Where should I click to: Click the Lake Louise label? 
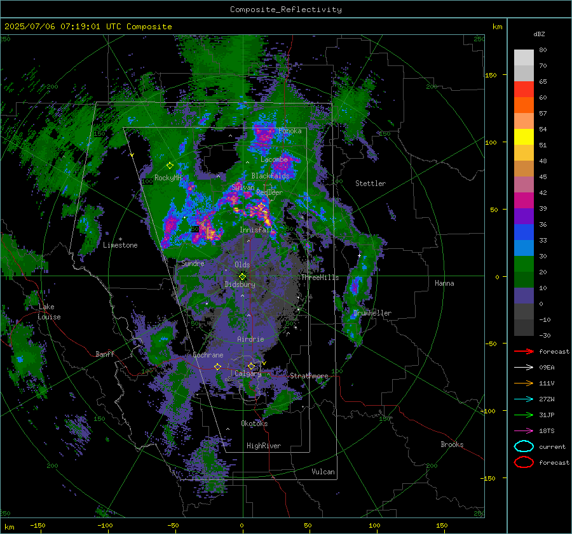click(x=49, y=312)
